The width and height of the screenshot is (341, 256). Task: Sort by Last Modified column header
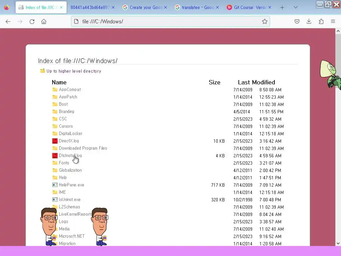[x=256, y=82]
